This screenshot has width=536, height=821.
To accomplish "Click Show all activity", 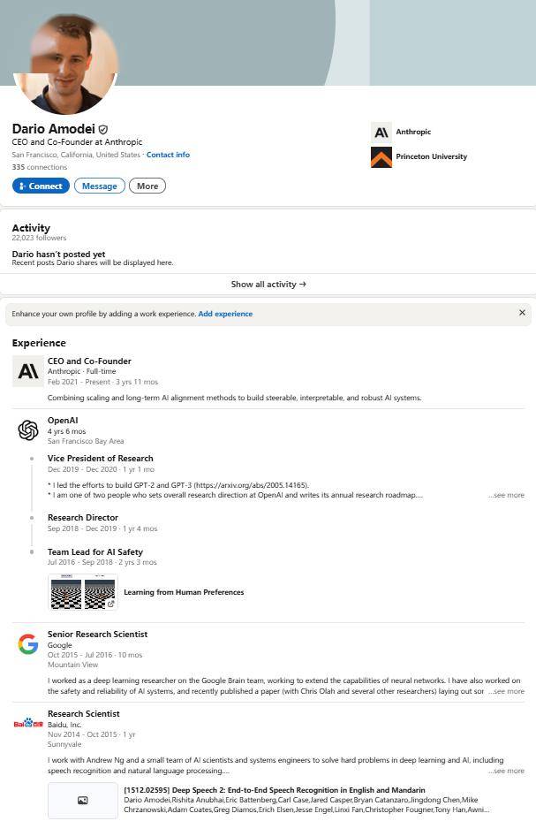I will point(268,285).
